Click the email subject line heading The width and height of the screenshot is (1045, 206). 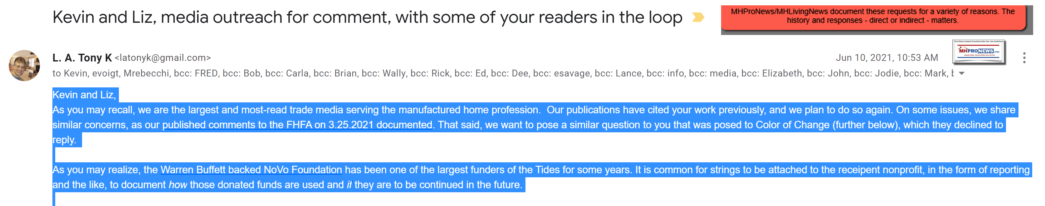[x=367, y=17]
